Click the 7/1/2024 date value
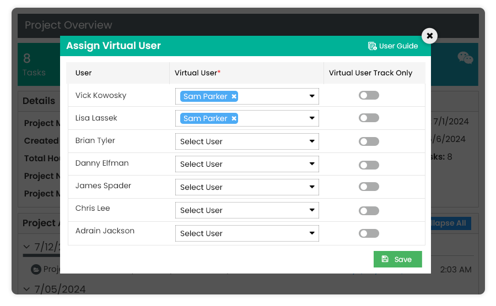Viewport: 496px width, 306px height. click(451, 122)
